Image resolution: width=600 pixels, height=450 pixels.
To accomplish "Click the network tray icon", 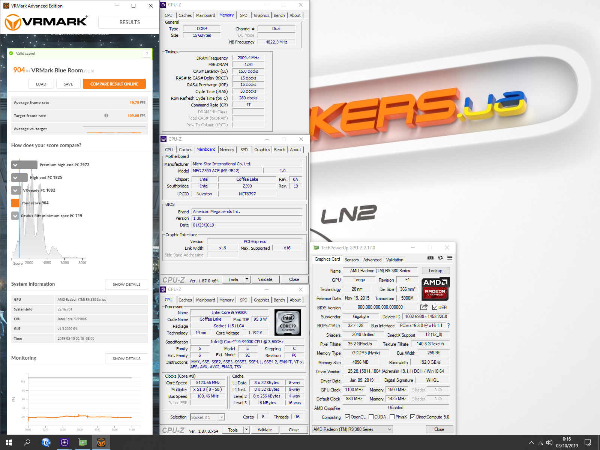I will point(541,442).
